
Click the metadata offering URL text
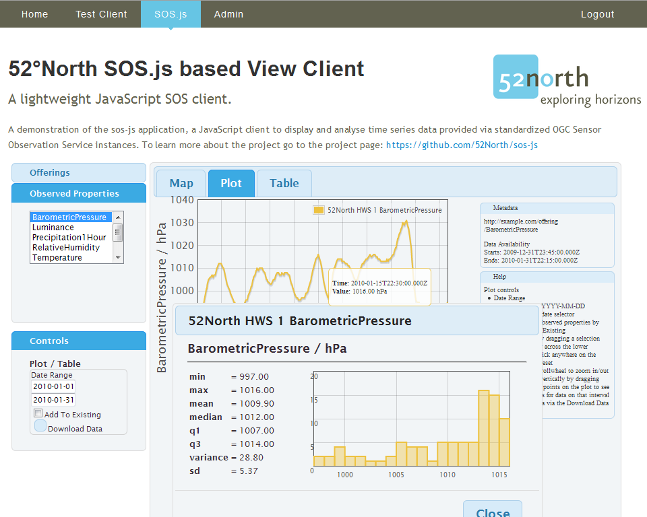tap(521, 226)
